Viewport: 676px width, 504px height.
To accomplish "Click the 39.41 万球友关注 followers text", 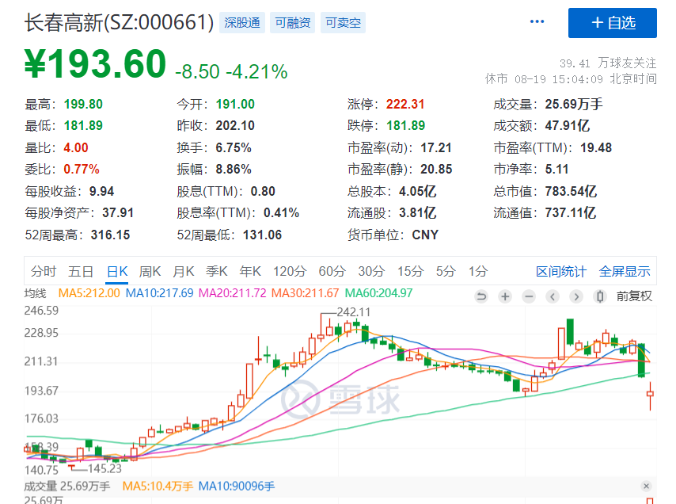I will [608, 63].
